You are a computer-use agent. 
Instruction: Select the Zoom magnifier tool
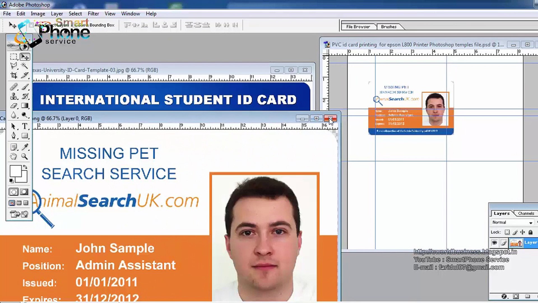(x=25, y=157)
